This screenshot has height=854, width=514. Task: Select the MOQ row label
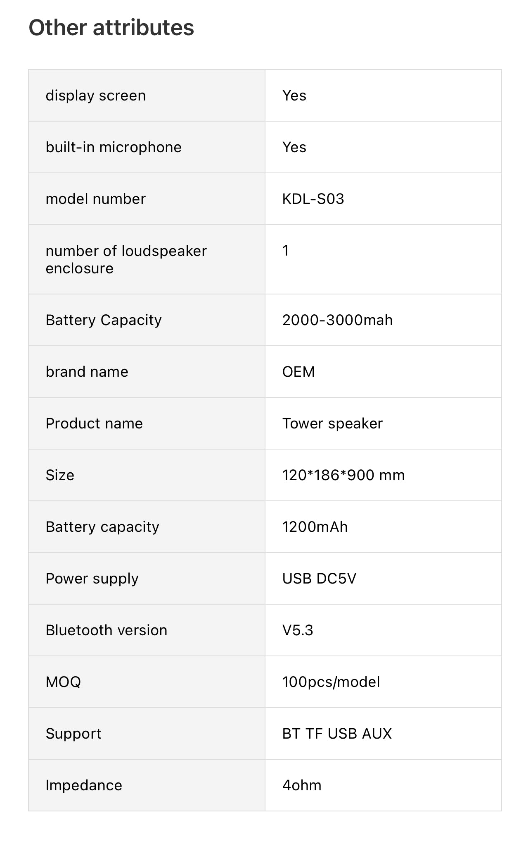63,682
